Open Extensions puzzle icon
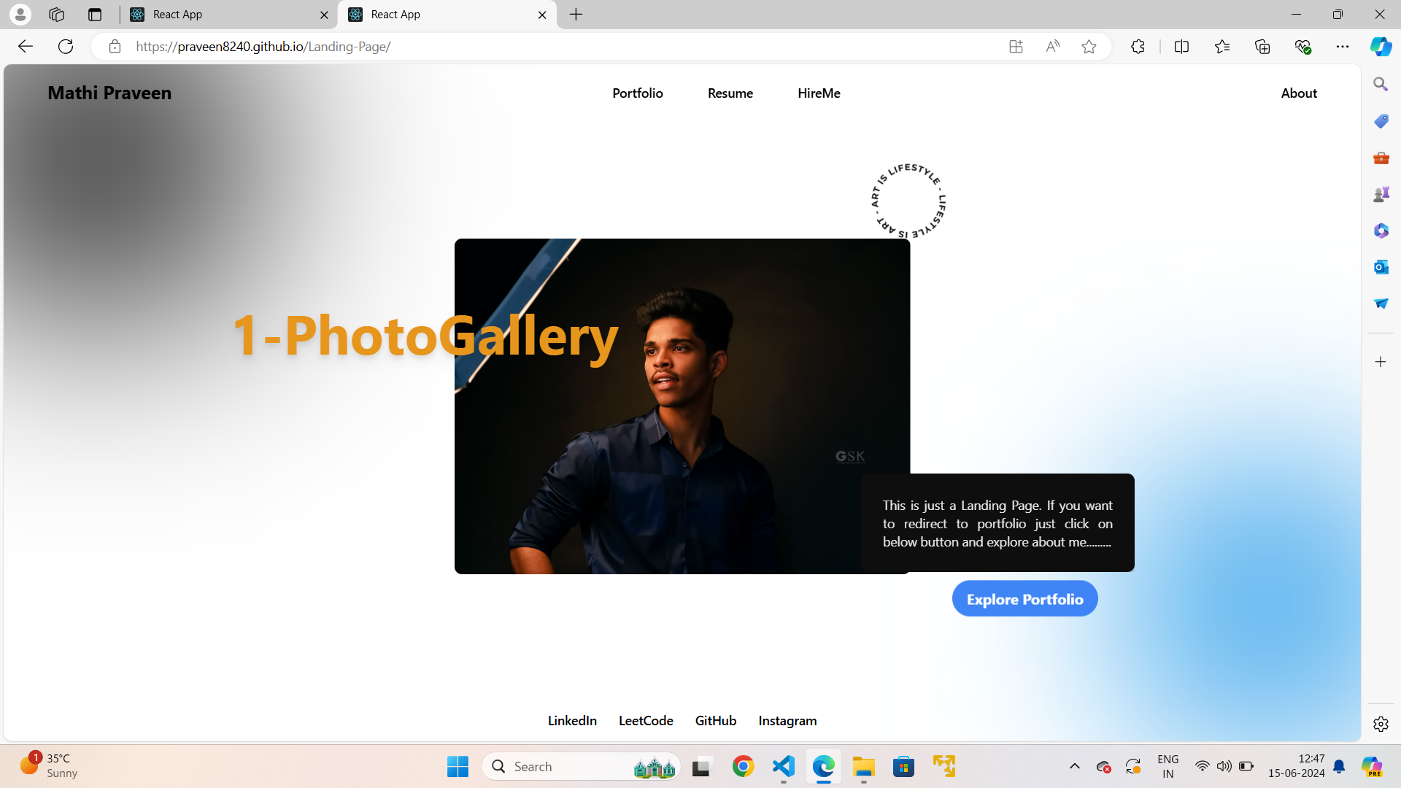 (1138, 47)
